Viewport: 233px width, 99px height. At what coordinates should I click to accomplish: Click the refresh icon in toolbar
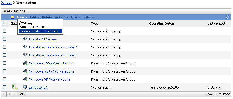coord(228,17)
